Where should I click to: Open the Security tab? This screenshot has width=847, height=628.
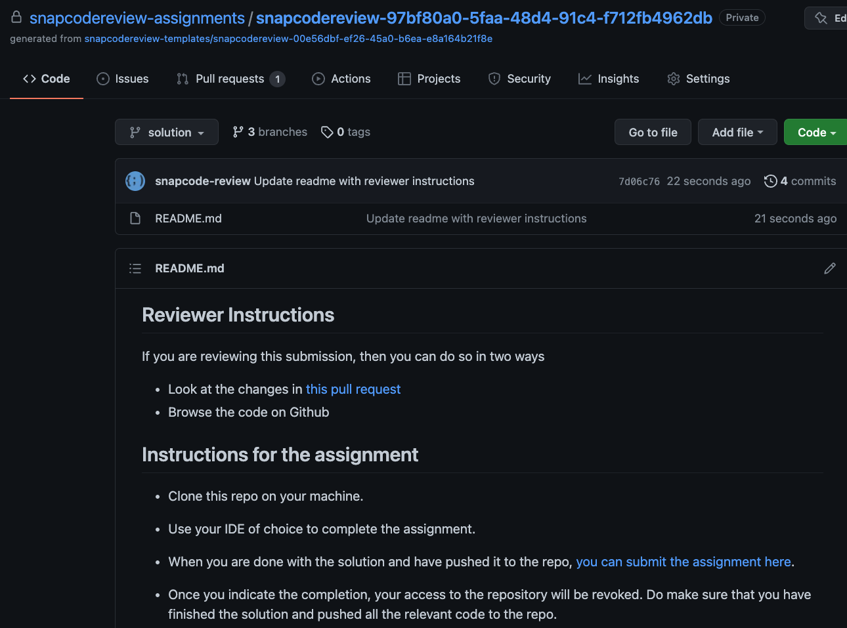pyautogui.click(x=519, y=79)
